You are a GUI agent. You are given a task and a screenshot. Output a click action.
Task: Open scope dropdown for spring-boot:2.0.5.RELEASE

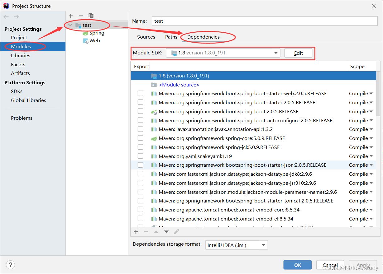point(361,112)
